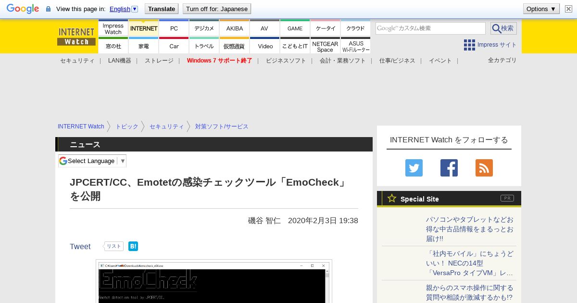Open the 仮想通貨 tab
The height and width of the screenshot is (303, 577).
click(235, 46)
